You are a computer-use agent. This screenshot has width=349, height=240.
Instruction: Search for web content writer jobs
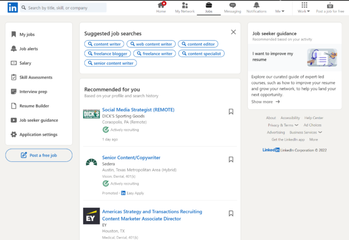coord(151,44)
